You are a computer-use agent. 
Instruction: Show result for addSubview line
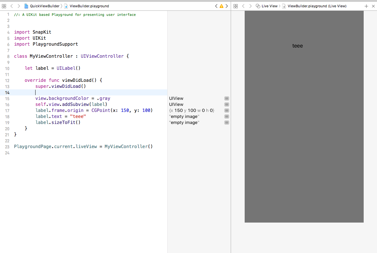[227, 105]
